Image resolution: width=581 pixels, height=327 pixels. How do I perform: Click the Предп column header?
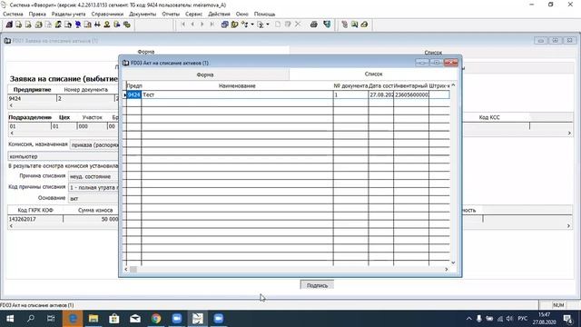(x=134, y=85)
